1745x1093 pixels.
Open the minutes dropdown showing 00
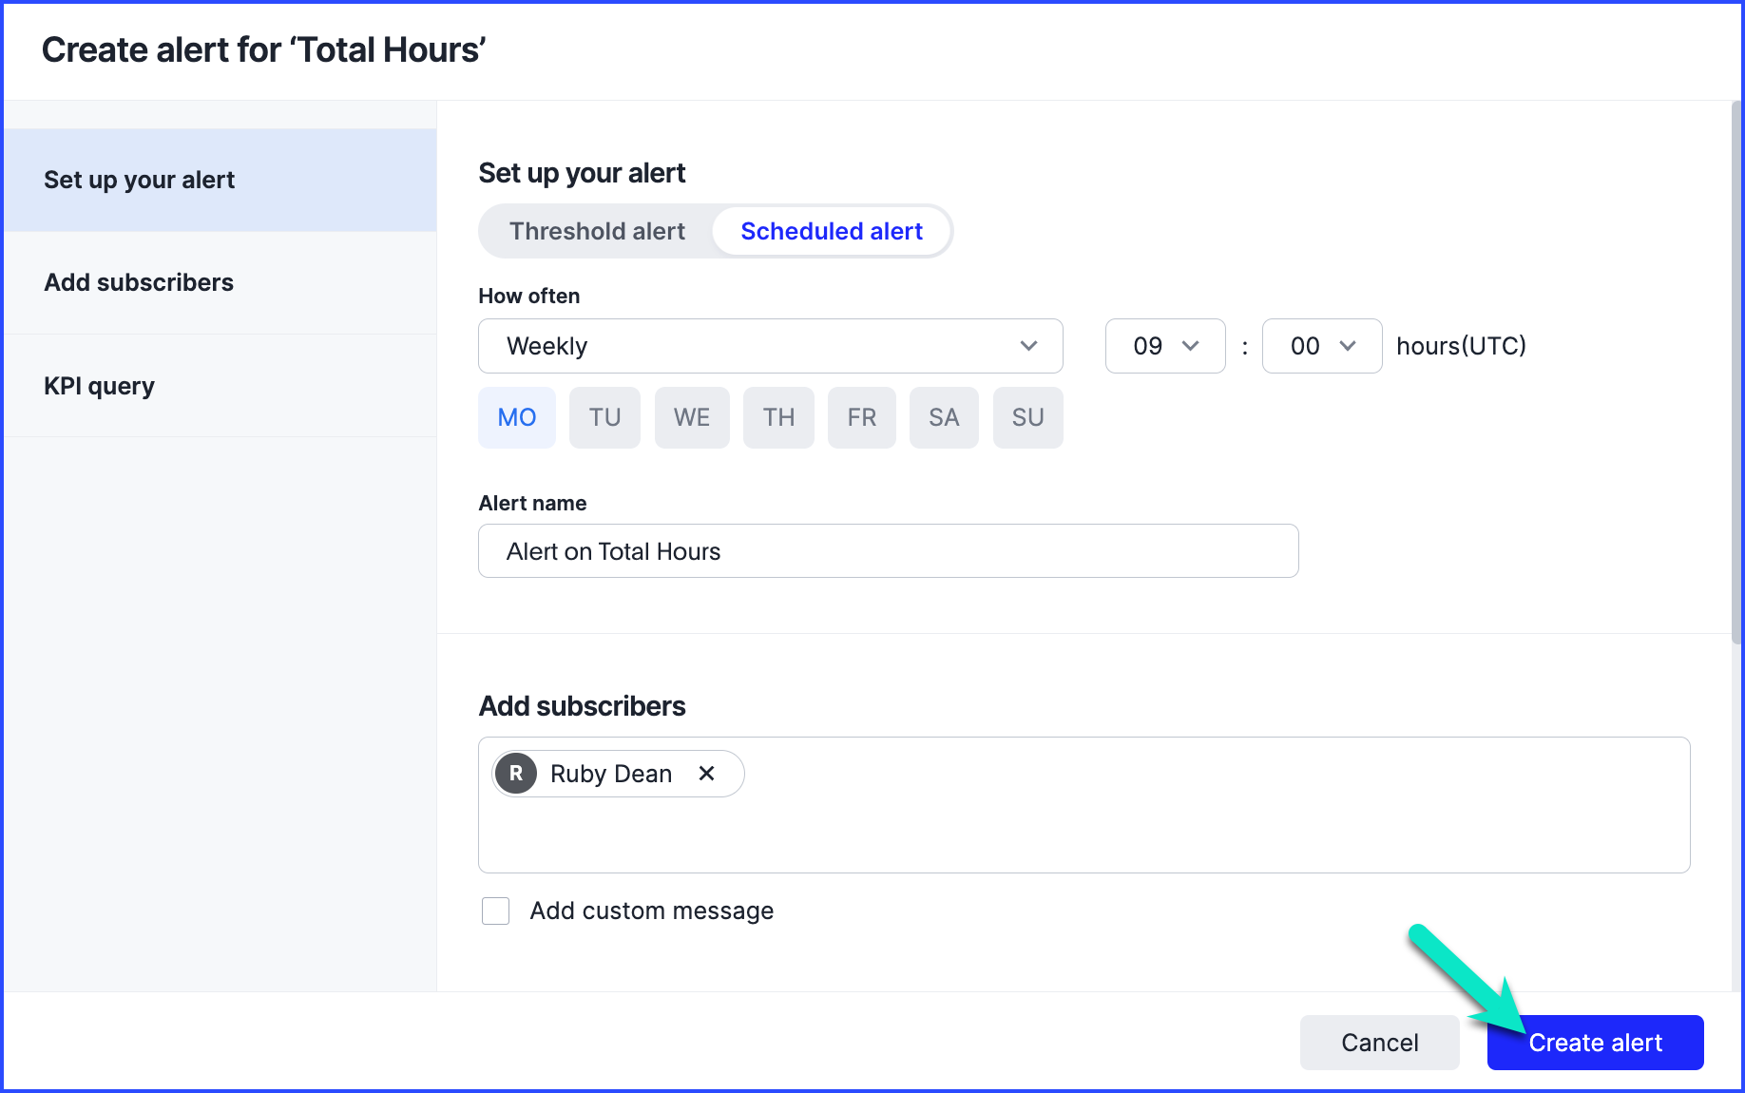(1321, 346)
